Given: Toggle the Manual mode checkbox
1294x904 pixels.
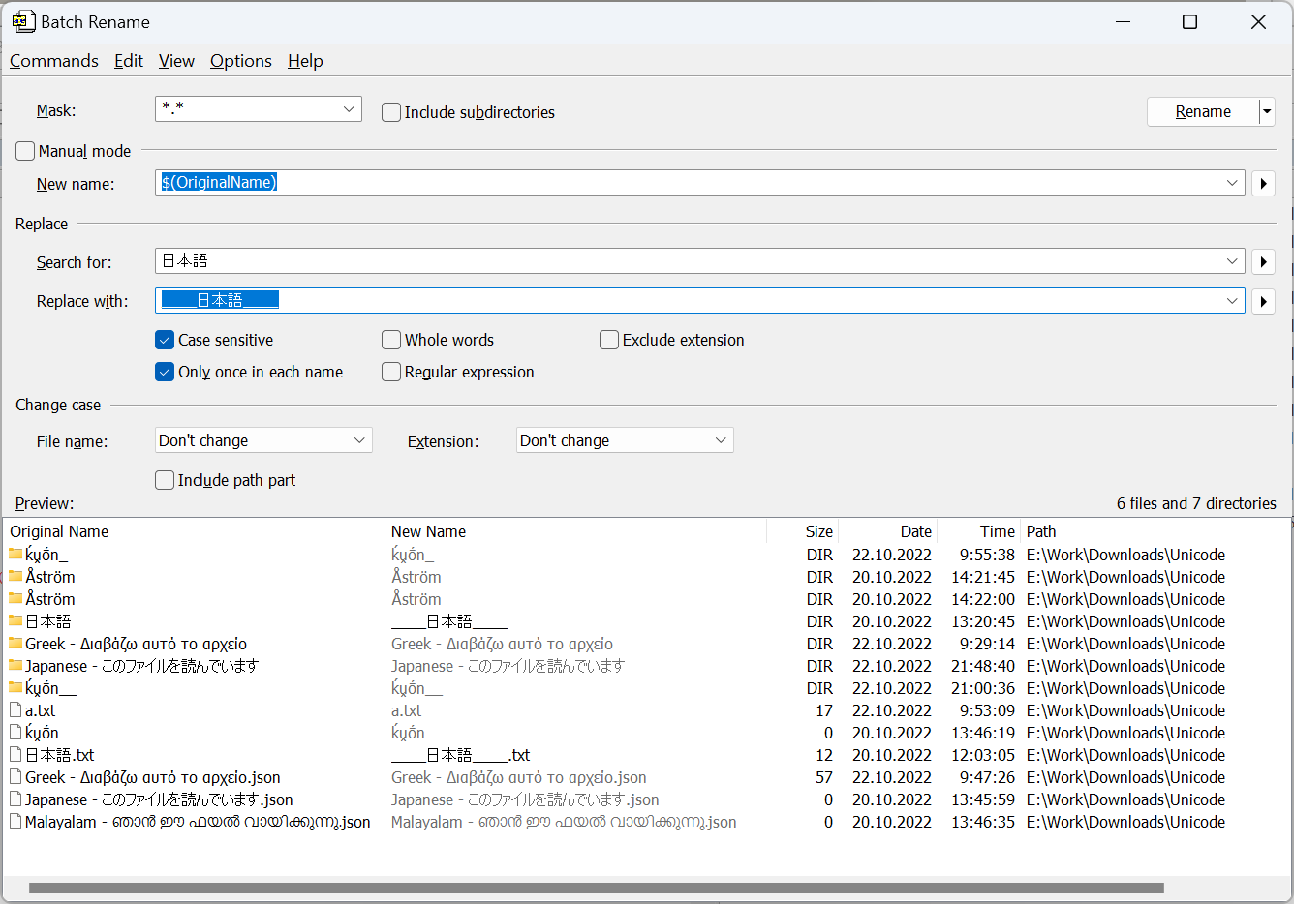Looking at the screenshot, I should [25, 151].
